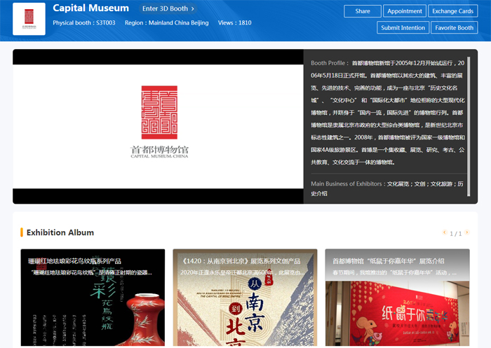This screenshot has height=348, width=491.
Task: Go to previous album page arrow
Action: [444, 232]
